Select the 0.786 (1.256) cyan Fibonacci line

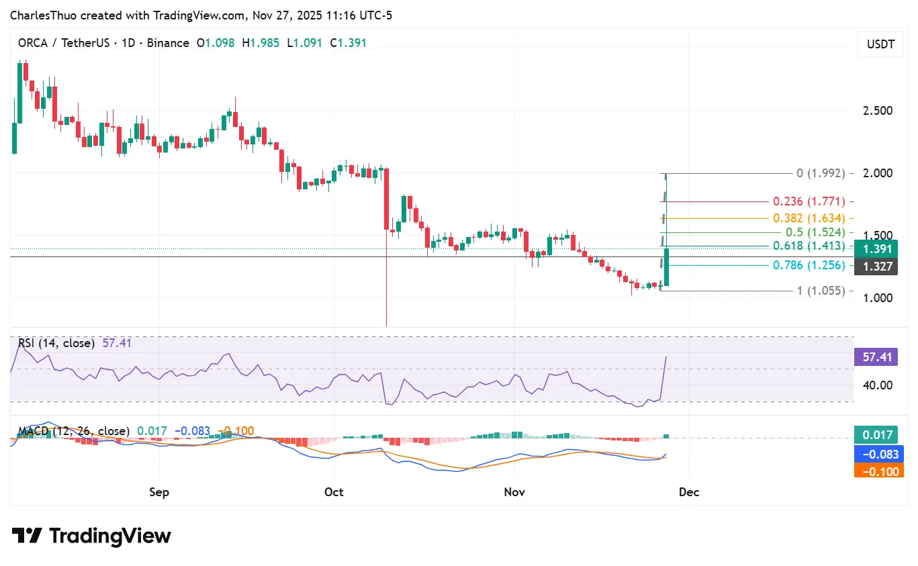tap(808, 265)
